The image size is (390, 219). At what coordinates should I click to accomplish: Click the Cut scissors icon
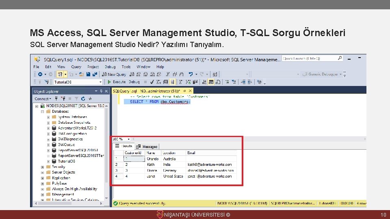[x=168, y=74]
